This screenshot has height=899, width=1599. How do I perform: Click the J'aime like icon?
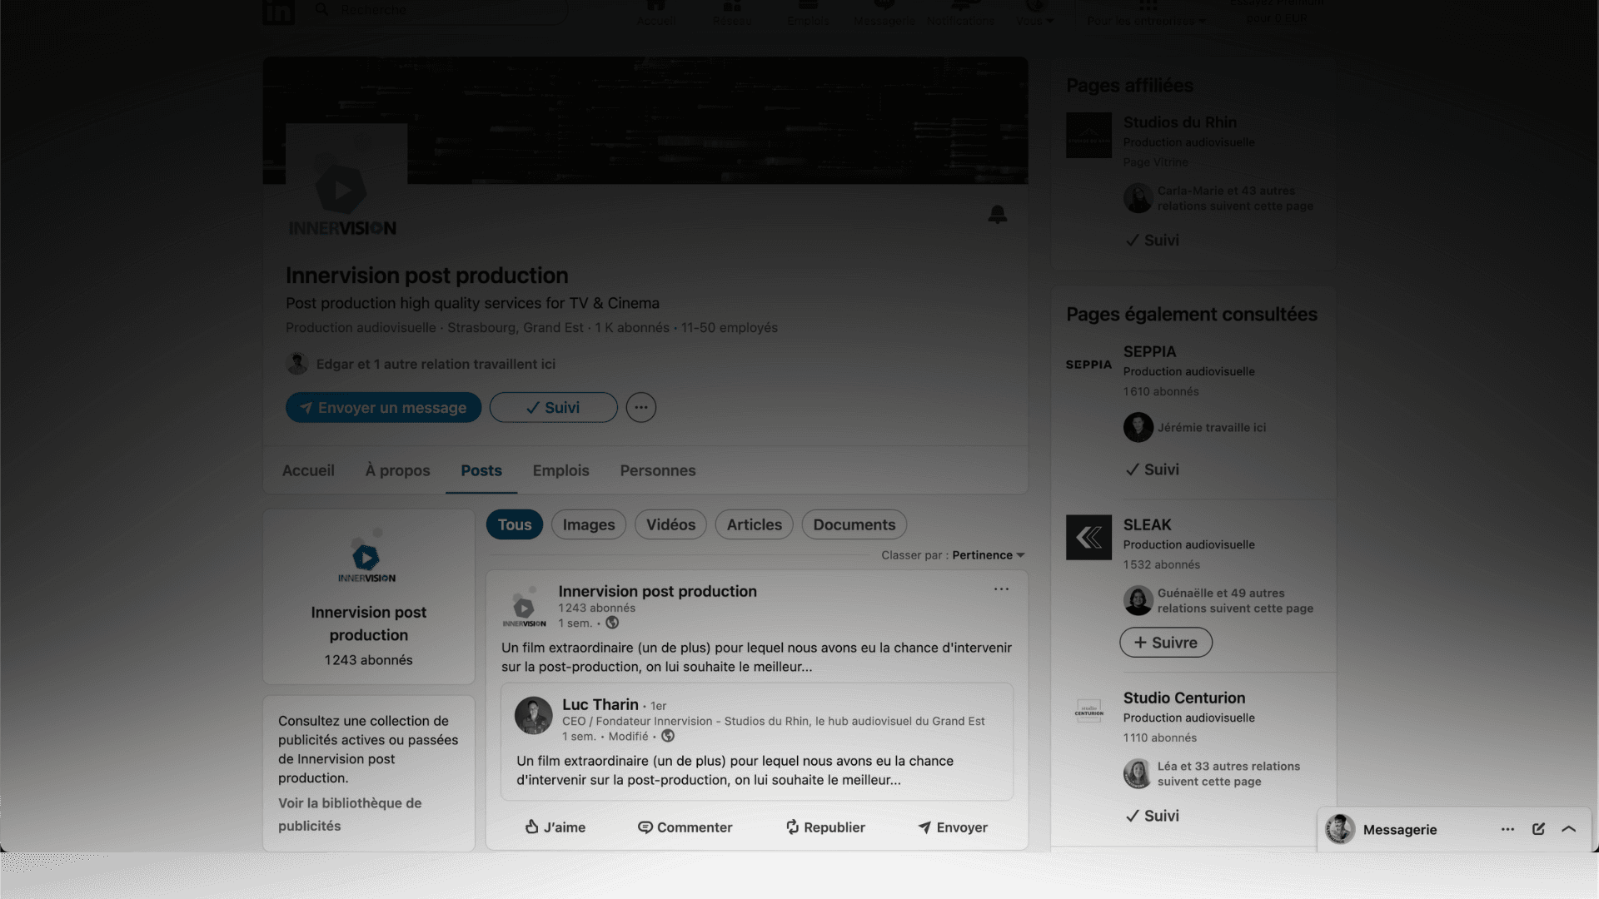(x=532, y=827)
